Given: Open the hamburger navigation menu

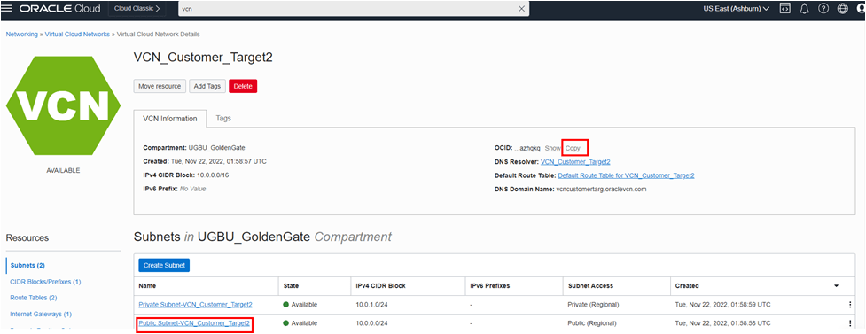Looking at the screenshot, I should [x=7, y=9].
